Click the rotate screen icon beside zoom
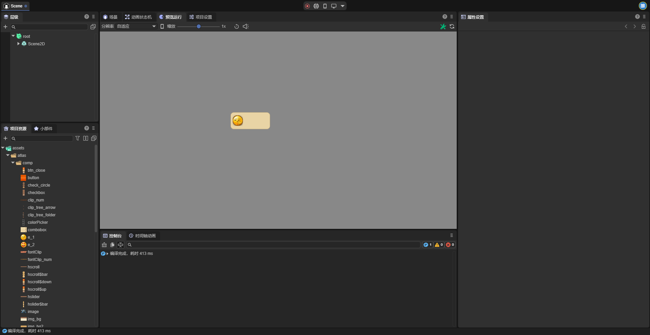 (237, 26)
